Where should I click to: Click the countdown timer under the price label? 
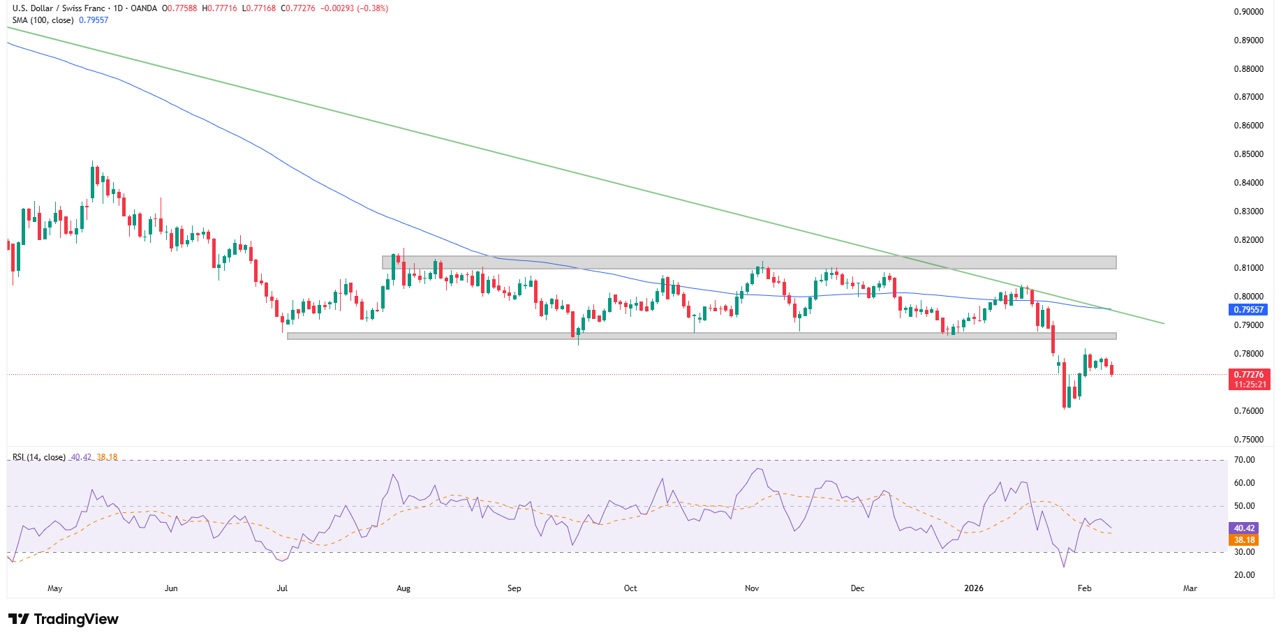(x=1250, y=385)
